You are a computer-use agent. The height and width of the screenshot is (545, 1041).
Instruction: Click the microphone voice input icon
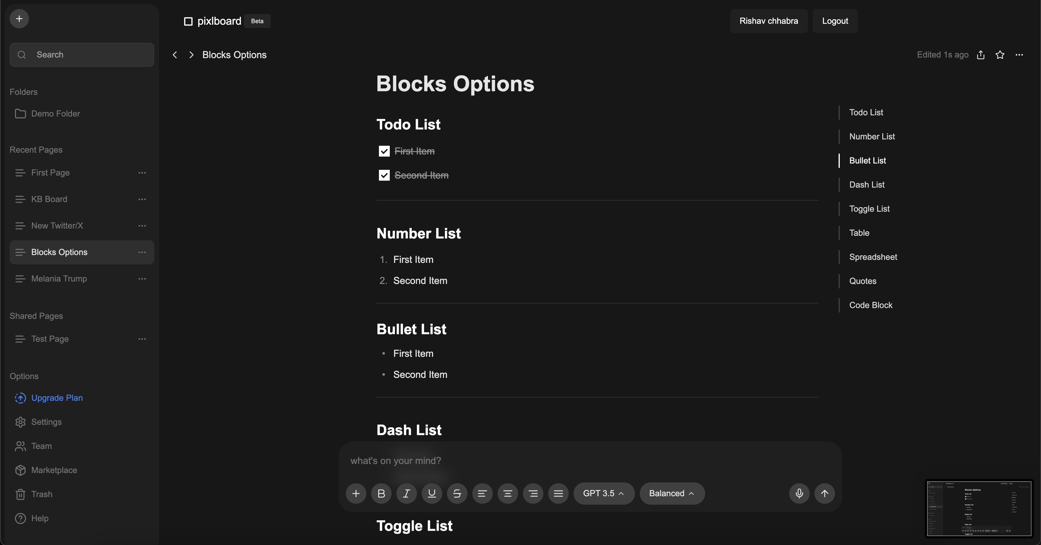(x=799, y=493)
